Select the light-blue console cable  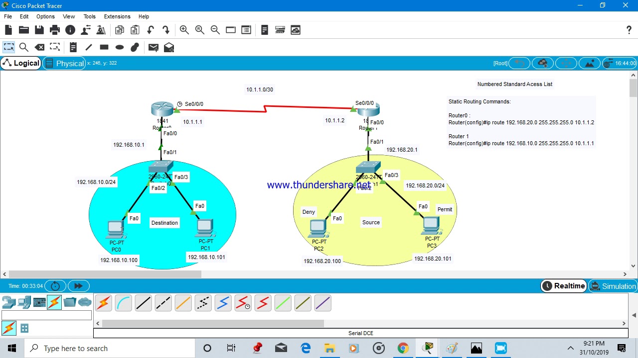(124, 303)
